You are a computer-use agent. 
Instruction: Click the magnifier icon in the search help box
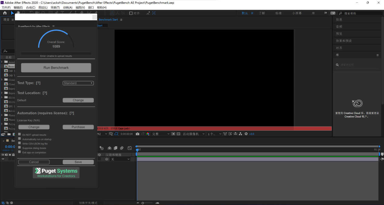point(341,13)
